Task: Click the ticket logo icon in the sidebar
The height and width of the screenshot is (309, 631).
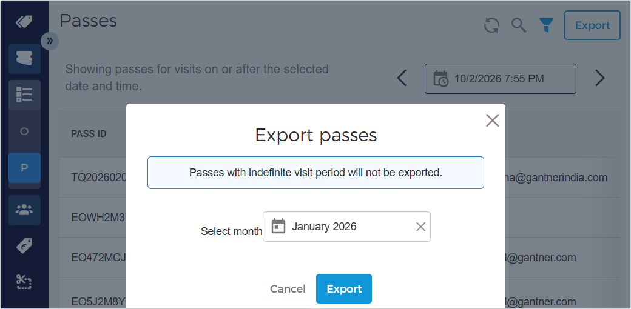Action: click(24, 22)
